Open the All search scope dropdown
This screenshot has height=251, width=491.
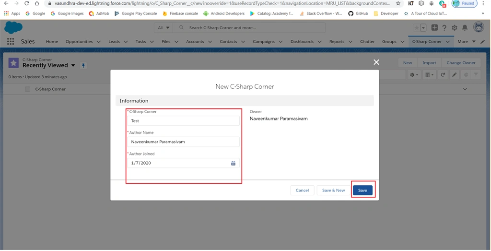[164, 27]
